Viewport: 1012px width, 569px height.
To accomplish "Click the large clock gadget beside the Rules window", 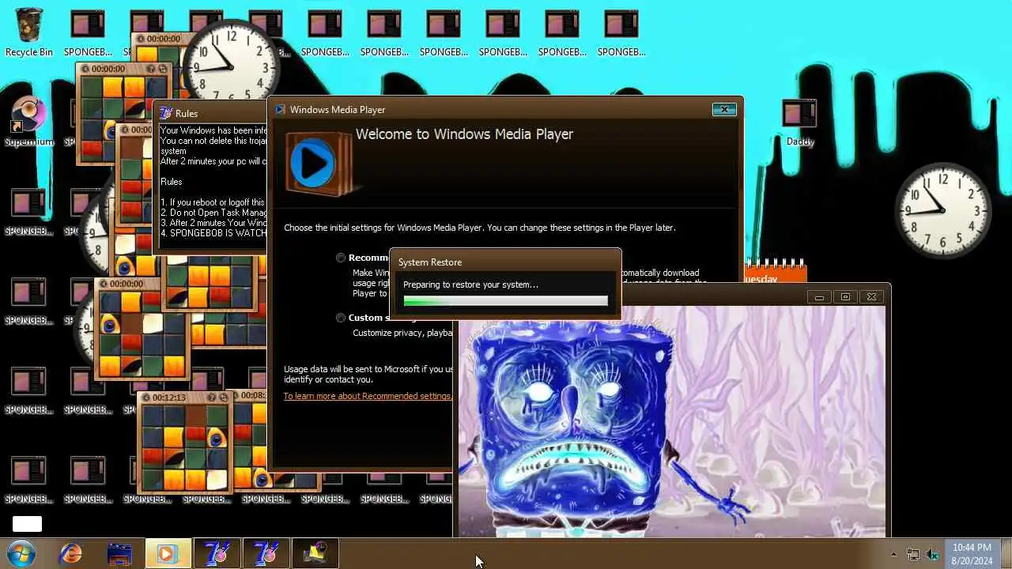I will (x=232, y=62).
